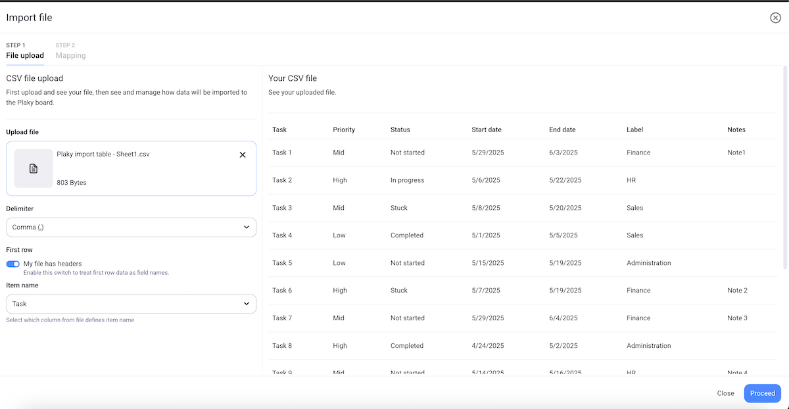Open the Item name dropdown chevron
The width and height of the screenshot is (789, 409).
click(248, 304)
